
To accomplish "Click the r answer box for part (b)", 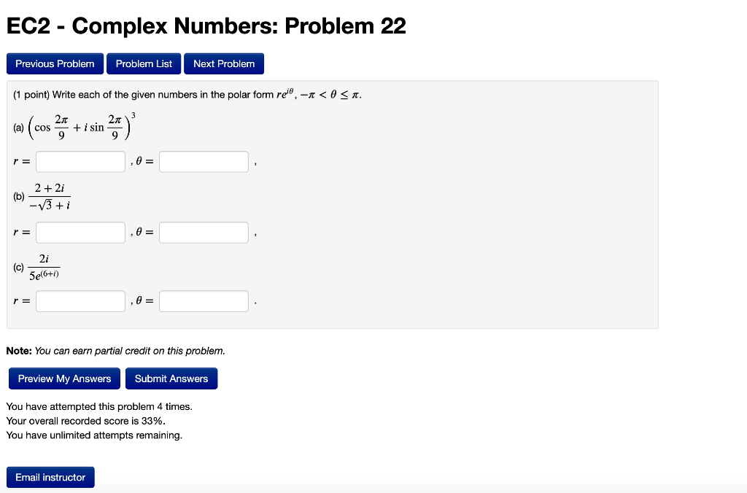I will point(80,232).
